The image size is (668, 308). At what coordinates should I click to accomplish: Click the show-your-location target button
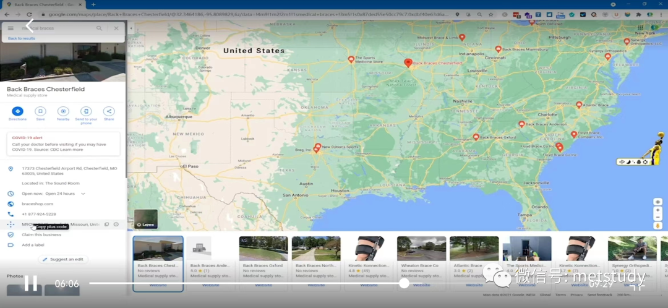(x=657, y=202)
